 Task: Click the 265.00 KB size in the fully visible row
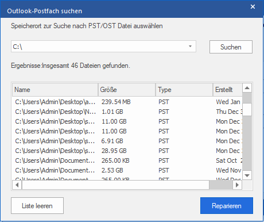point(115,160)
